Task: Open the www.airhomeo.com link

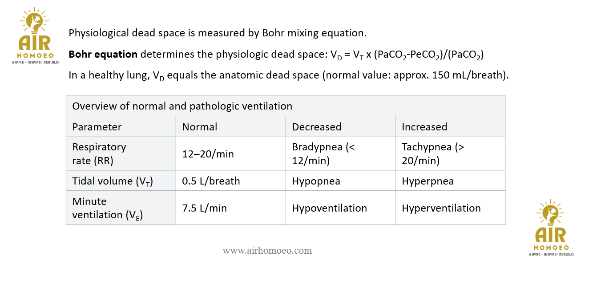Action: (x=267, y=251)
